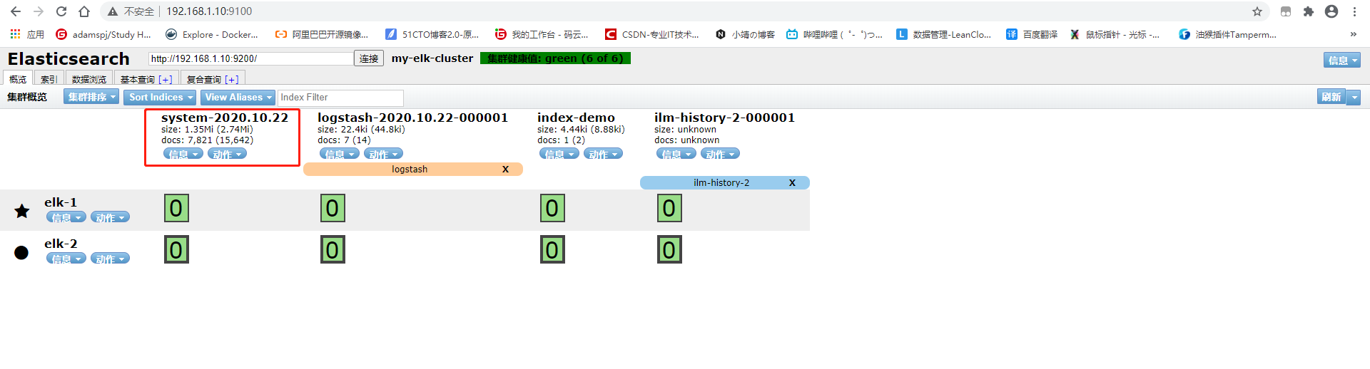This screenshot has height=369, width=1370.
Task: Remove the ilm-history-2 alias with X
Action: coord(792,182)
